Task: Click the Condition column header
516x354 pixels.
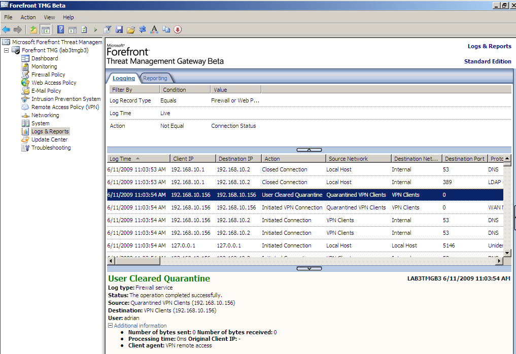Action: click(x=185, y=89)
